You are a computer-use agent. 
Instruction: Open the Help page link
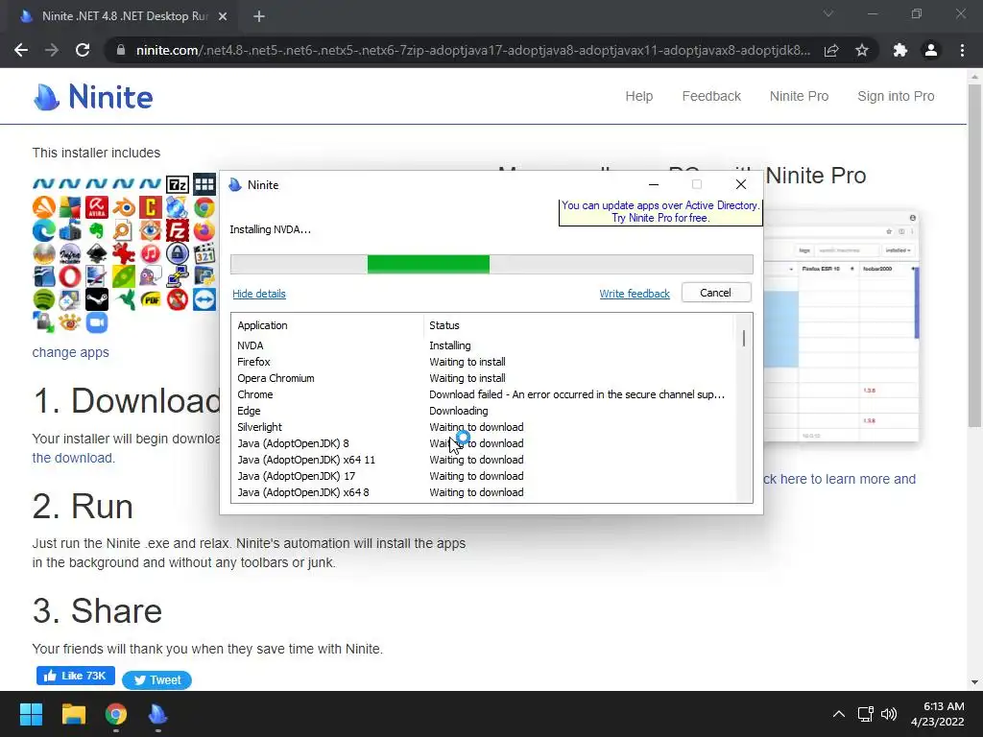(x=638, y=97)
